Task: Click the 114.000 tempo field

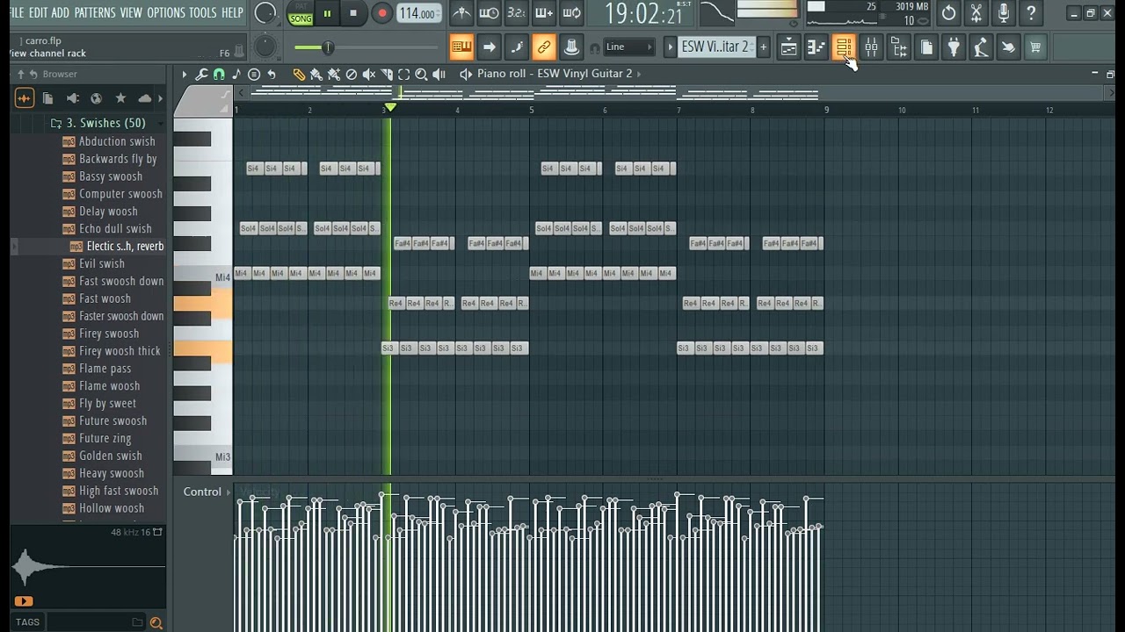Action: click(417, 13)
